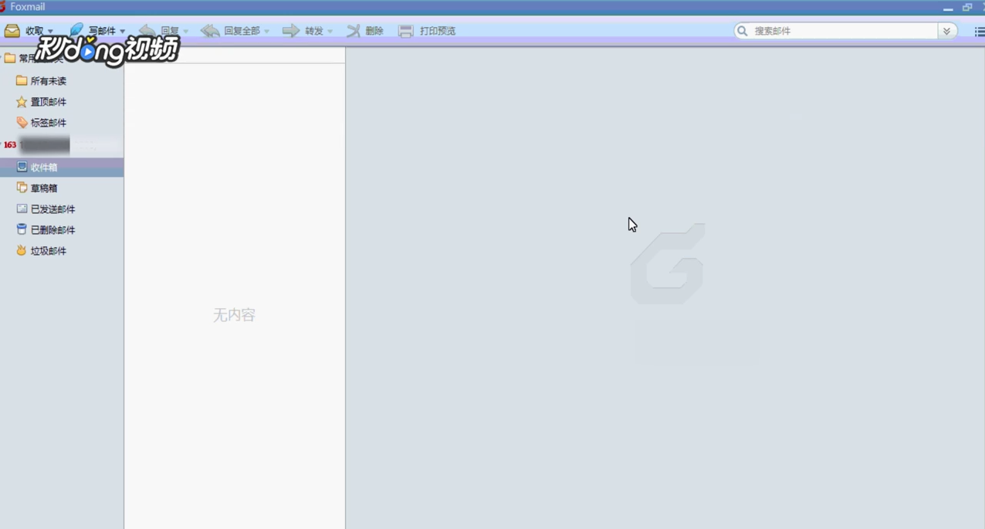
Task: Click the 回复全部 reply-all icon
Action: pos(210,31)
